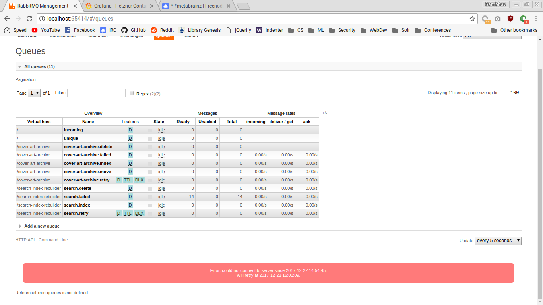
Task: Open the HTTP API link
Action: [x=25, y=240]
